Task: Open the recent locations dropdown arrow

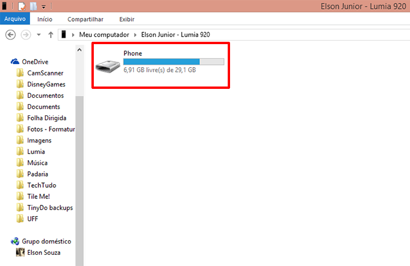Action: coord(39,35)
